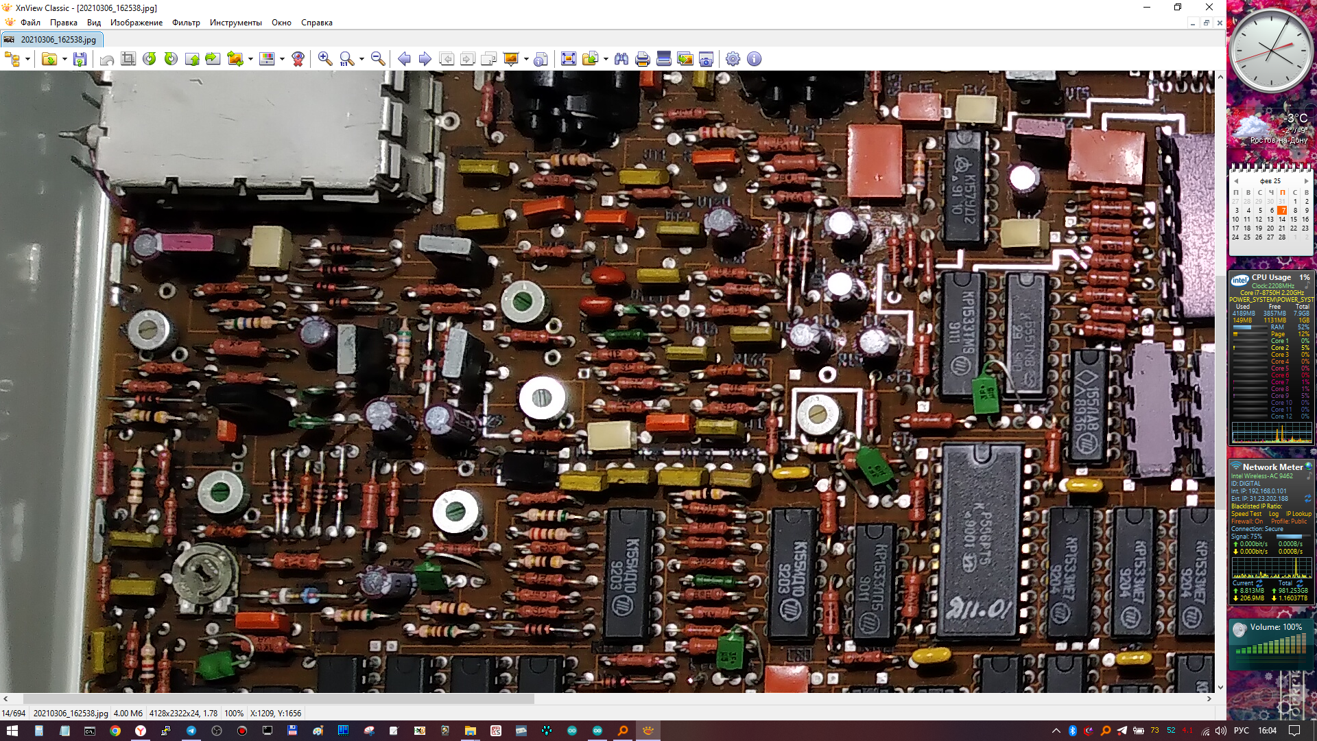Expand the browser tree icon dropdown arrow
Screen dimensions: 1317x741
coord(28,59)
